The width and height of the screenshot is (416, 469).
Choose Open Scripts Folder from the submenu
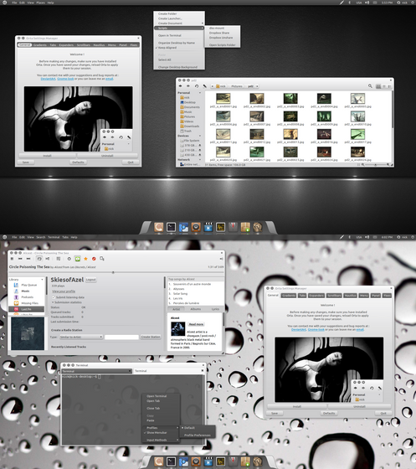222,45
